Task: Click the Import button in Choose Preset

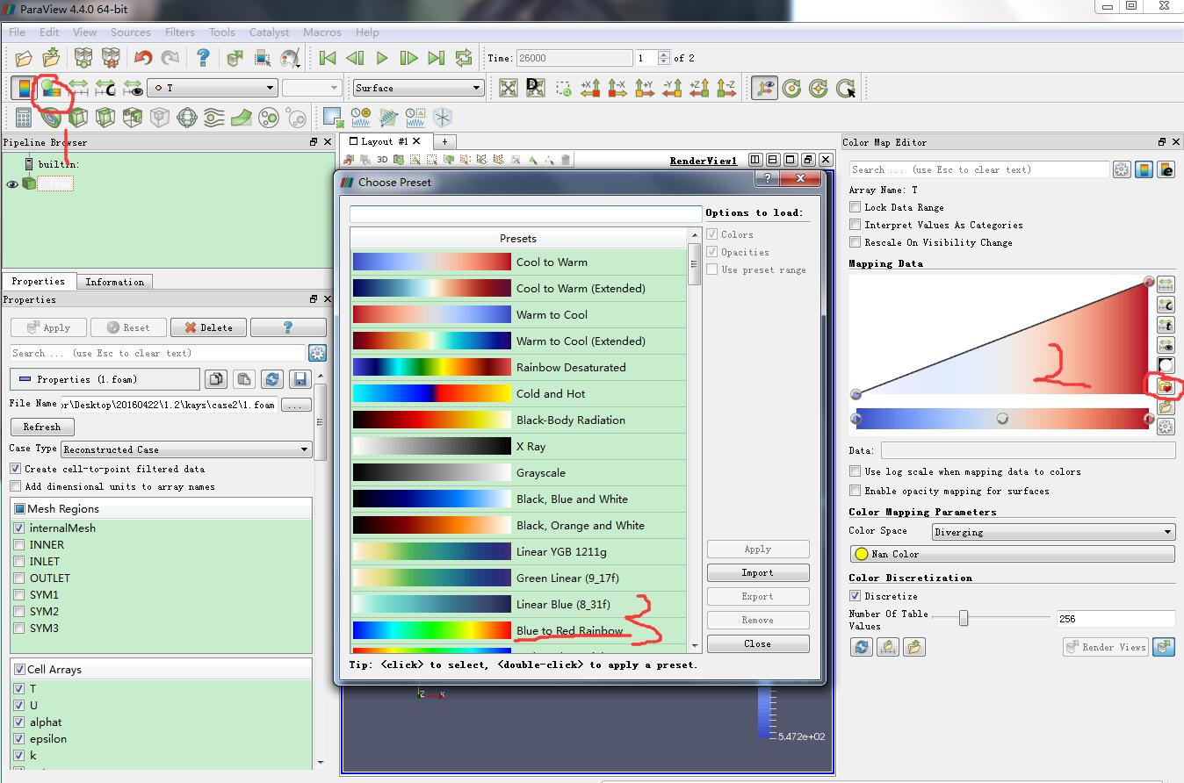Action: point(758,572)
